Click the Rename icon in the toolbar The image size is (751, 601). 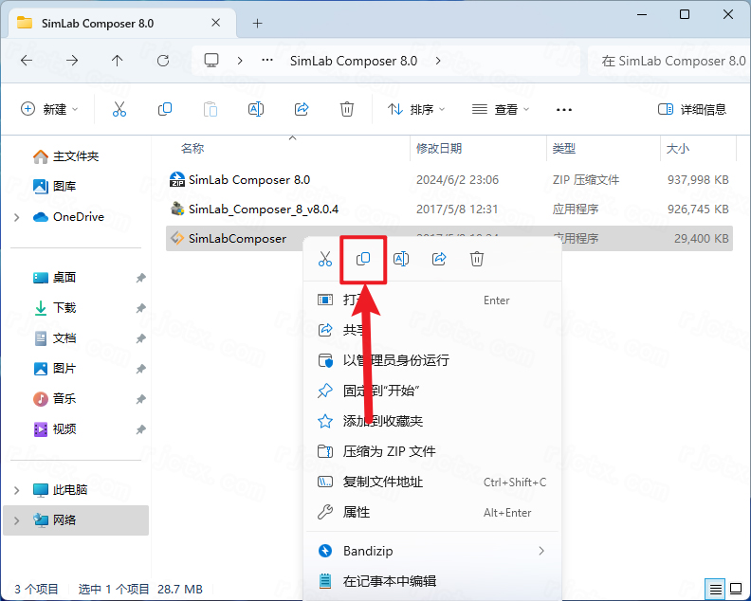256,109
